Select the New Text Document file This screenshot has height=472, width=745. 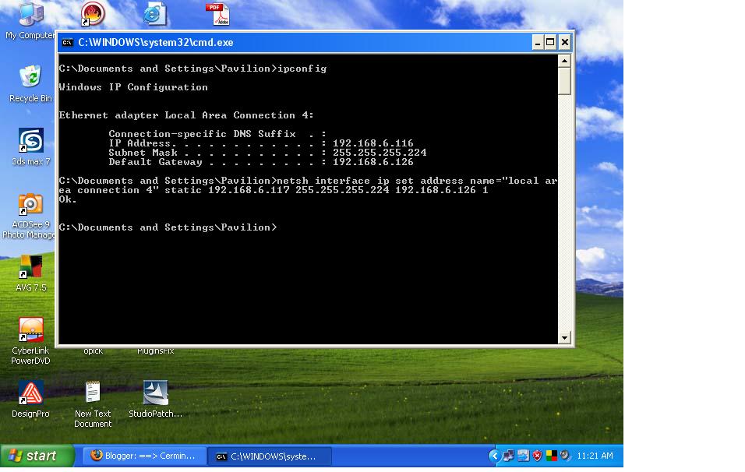[93, 403]
